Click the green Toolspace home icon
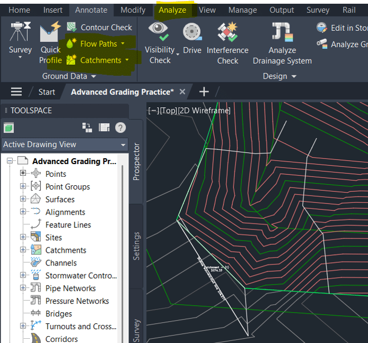The height and width of the screenshot is (343, 368). coord(8,128)
